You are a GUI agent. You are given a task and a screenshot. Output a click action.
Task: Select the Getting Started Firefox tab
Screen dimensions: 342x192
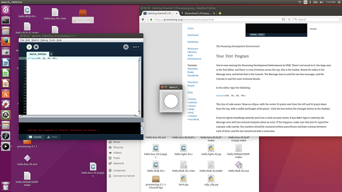pyautogui.click(x=161, y=13)
